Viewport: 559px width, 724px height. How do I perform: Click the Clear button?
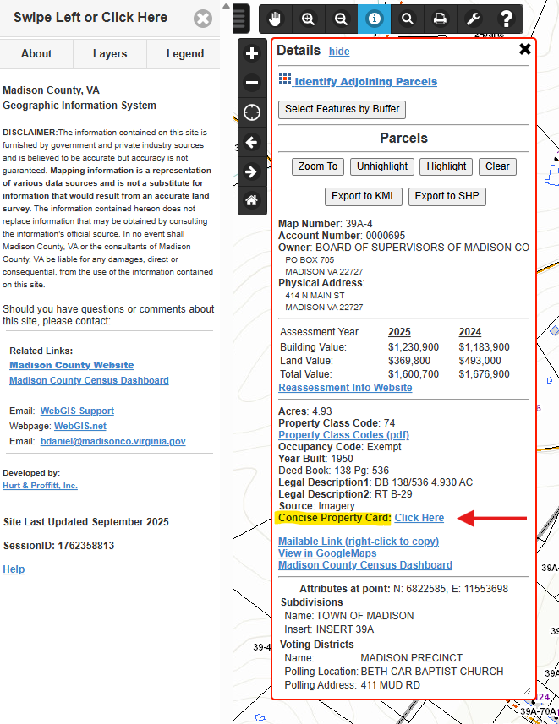tap(497, 166)
